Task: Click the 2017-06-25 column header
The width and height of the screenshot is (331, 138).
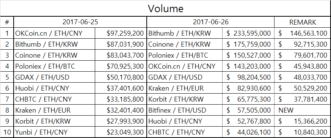Action: [x=80, y=22]
